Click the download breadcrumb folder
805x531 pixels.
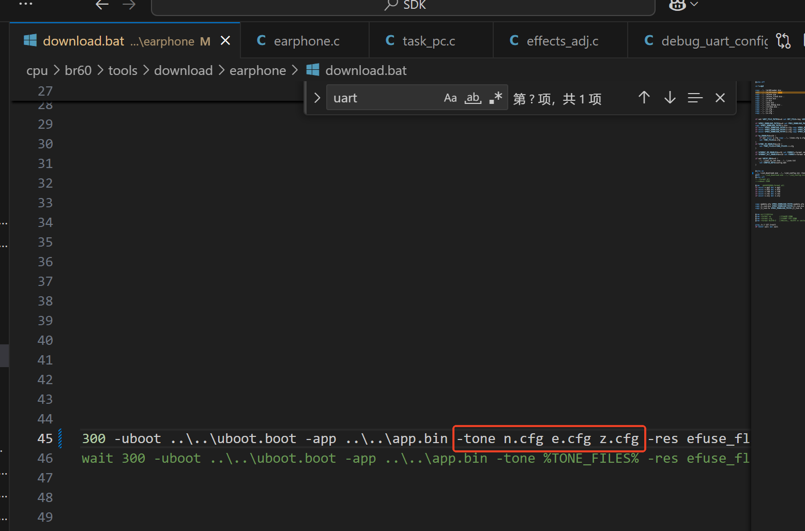[x=184, y=70]
